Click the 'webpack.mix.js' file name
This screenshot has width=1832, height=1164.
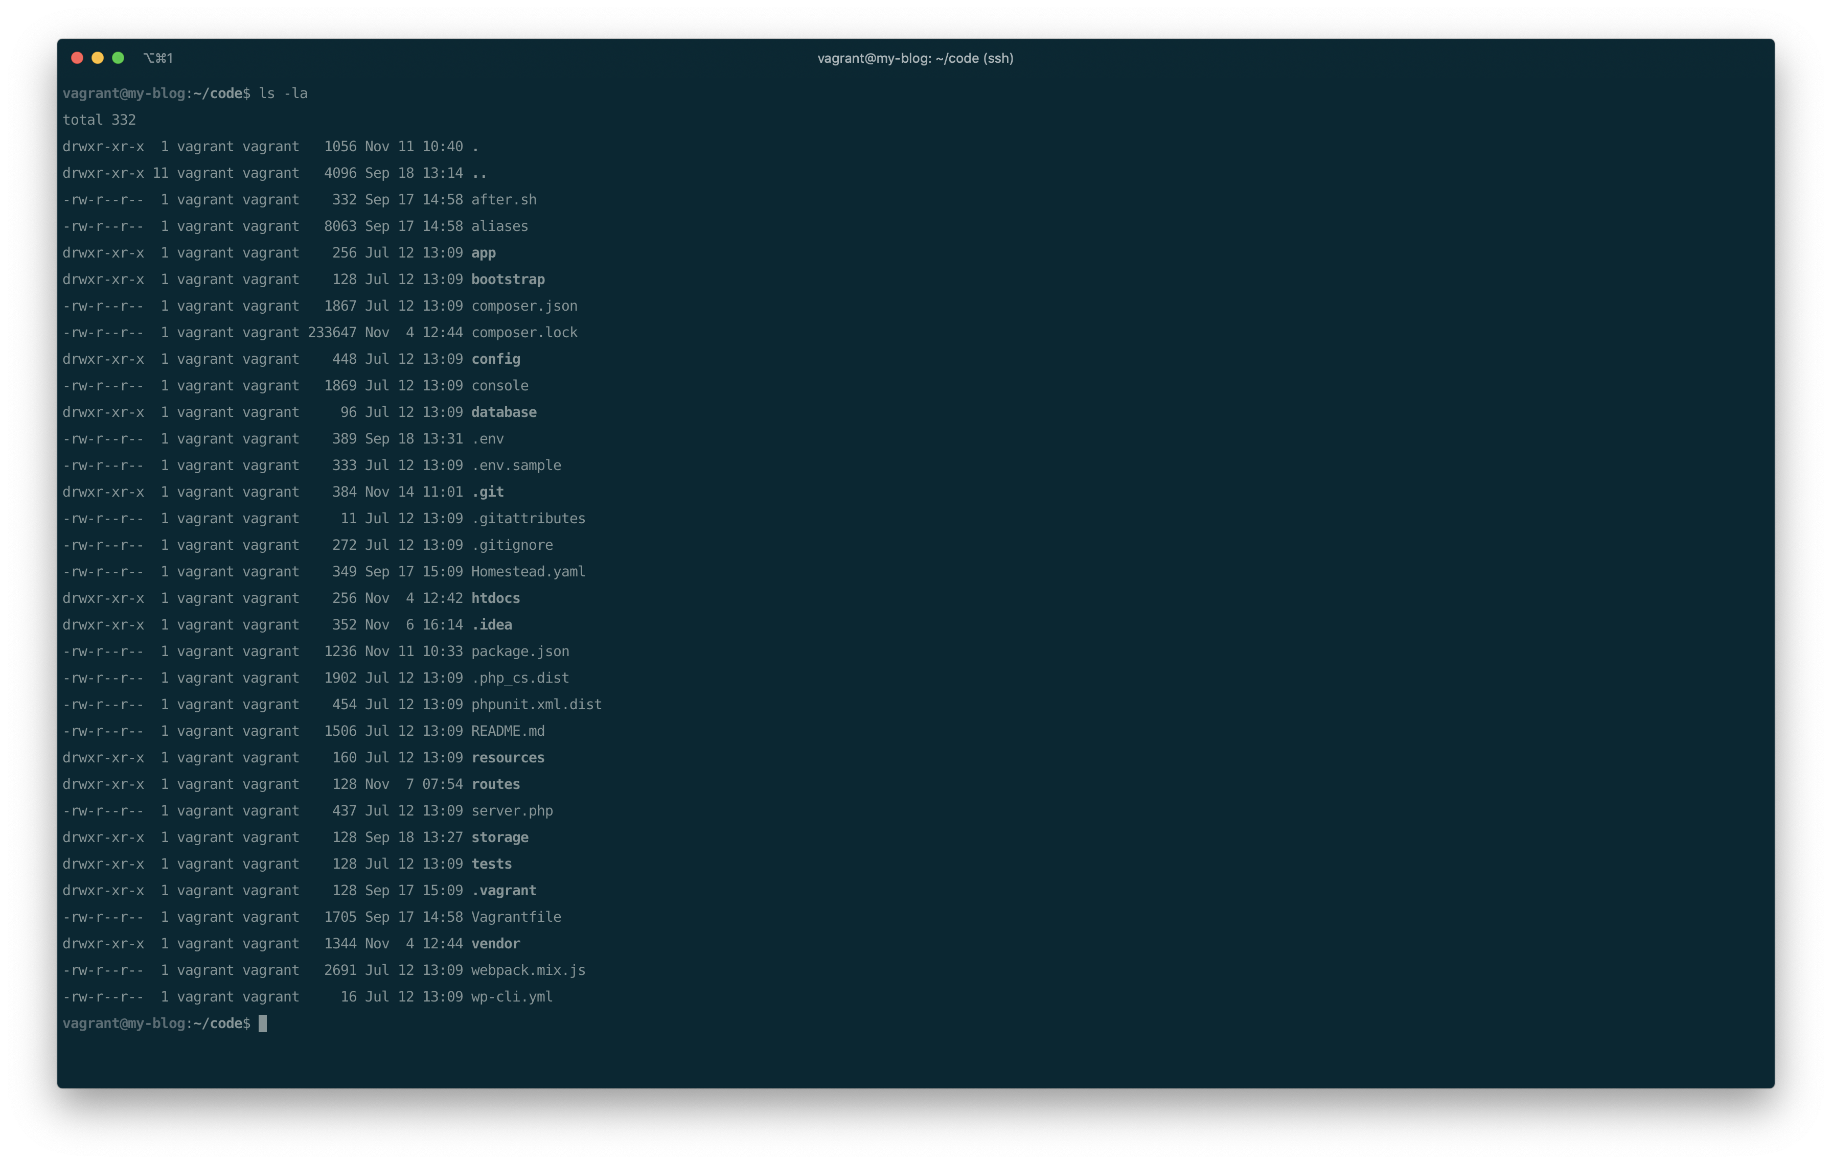coord(529,971)
